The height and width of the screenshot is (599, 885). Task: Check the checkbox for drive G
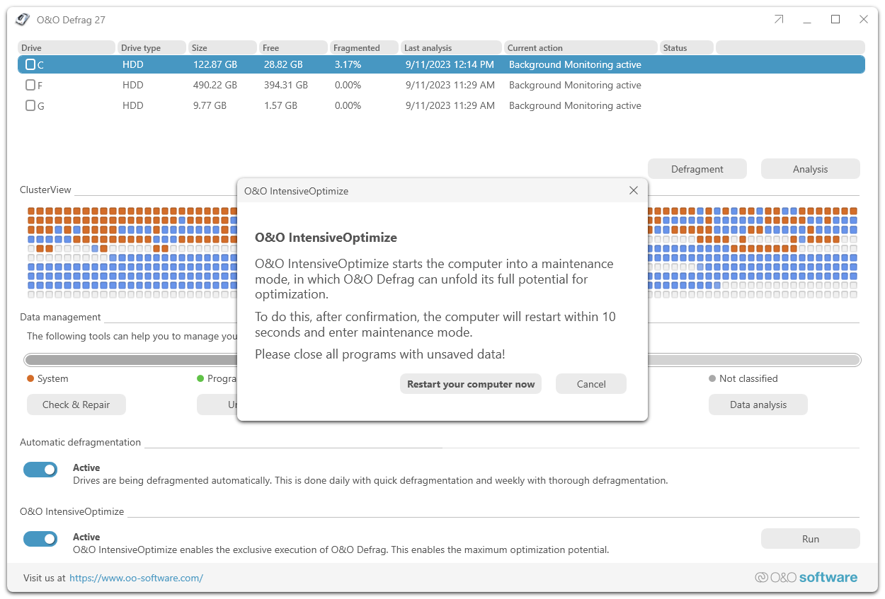(x=30, y=105)
